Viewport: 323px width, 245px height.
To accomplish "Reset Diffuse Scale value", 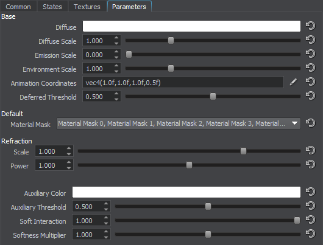I will [310, 40].
